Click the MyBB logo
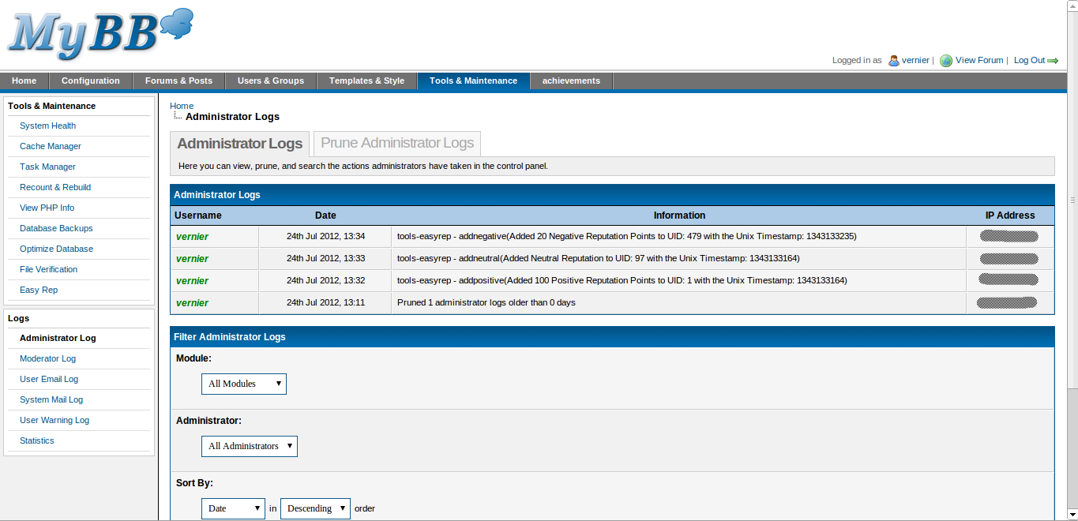 point(99,34)
